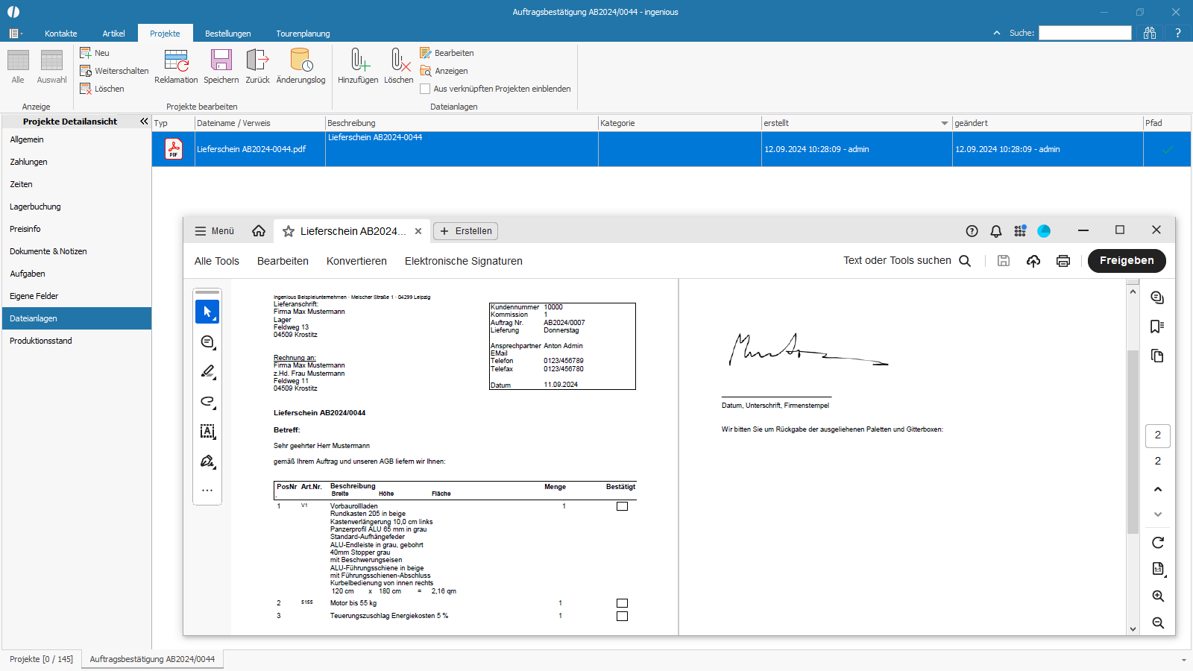Image resolution: width=1193 pixels, height=671 pixels.
Task: Open more tools via the three dots
Action: (207, 491)
